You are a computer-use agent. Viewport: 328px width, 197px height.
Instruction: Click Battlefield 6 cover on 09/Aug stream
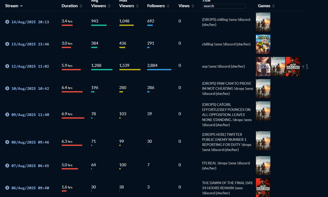[x=263, y=111]
